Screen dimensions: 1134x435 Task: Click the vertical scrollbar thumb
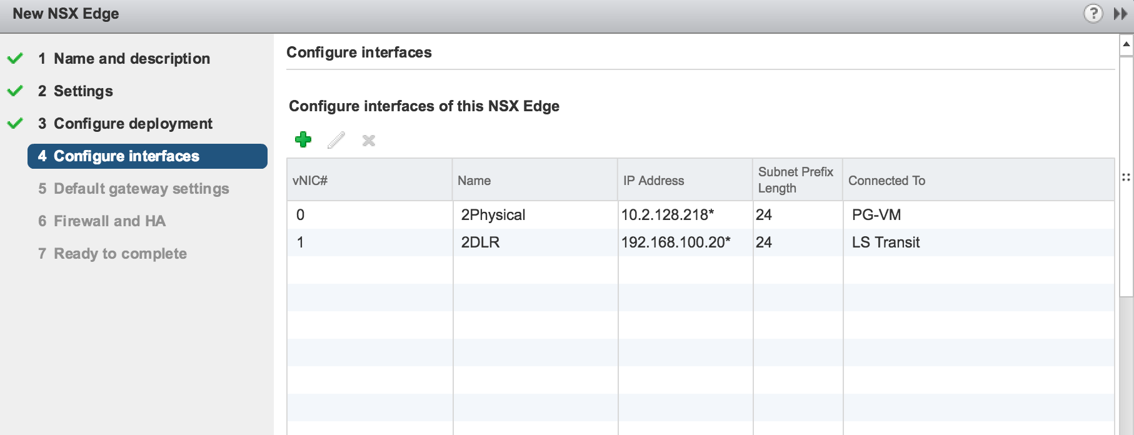[1126, 176]
